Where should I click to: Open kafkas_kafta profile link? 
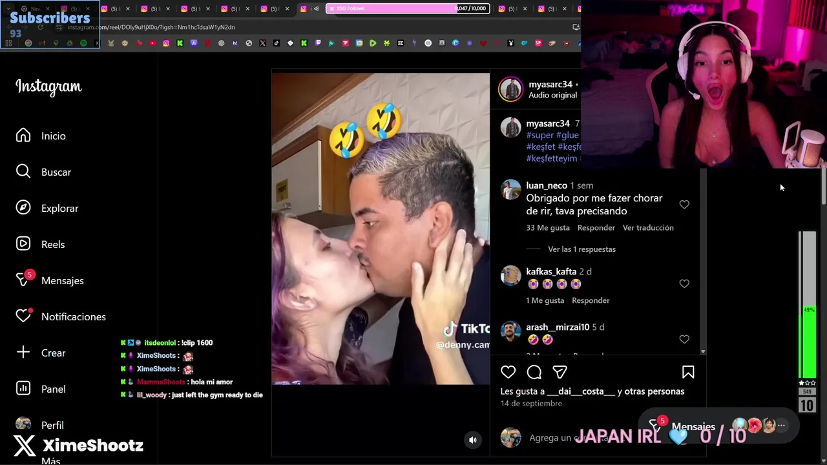click(551, 272)
